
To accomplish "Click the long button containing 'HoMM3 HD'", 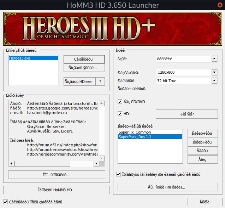I will pyautogui.click(x=57, y=190).
